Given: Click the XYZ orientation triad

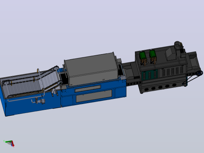Looking at the screenshot, I should (9, 144).
